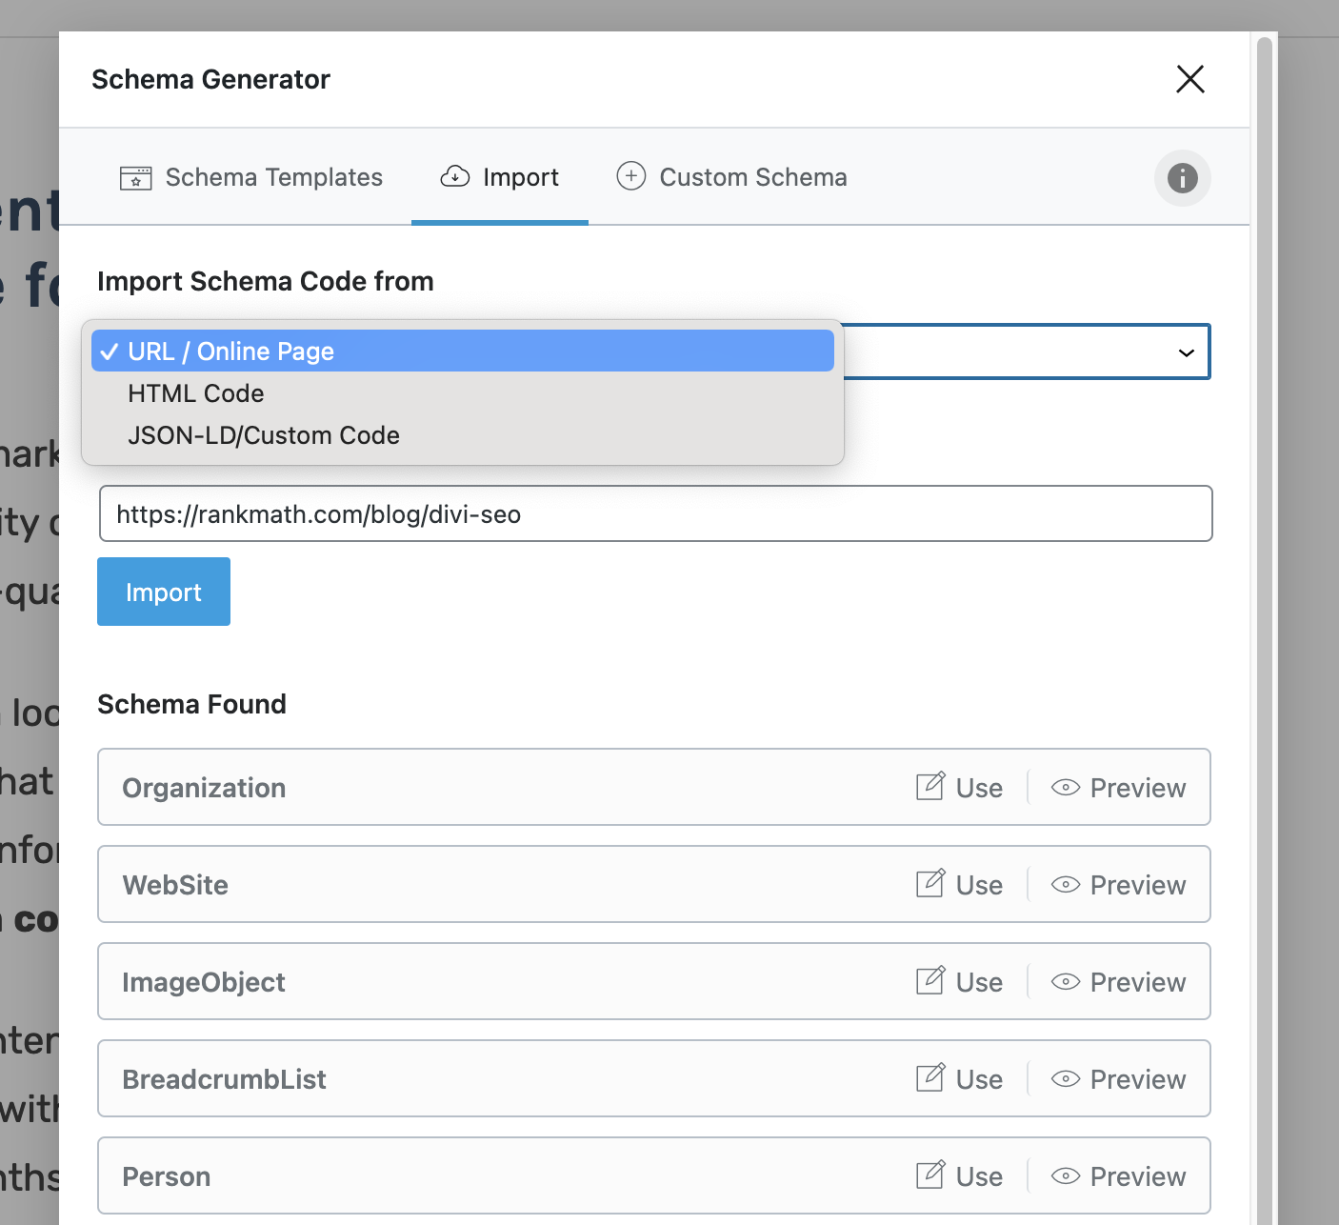Collapse the import source dropdown chevron
Viewport: 1339px width, 1225px height.
(x=1187, y=353)
